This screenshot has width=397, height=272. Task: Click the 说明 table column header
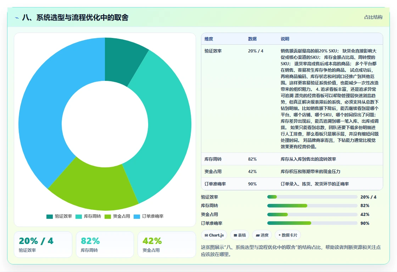[285, 39]
